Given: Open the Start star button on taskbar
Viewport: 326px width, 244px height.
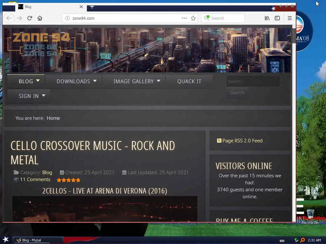Looking at the screenshot, I should coord(5,240).
